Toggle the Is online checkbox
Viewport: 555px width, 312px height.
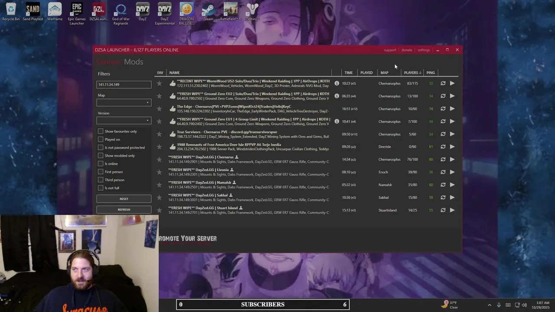(x=101, y=164)
